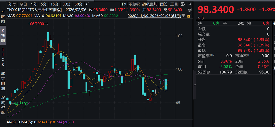Switch to 多日 period tab
The width and height of the screenshot is (275, 127).
pos(23,4)
